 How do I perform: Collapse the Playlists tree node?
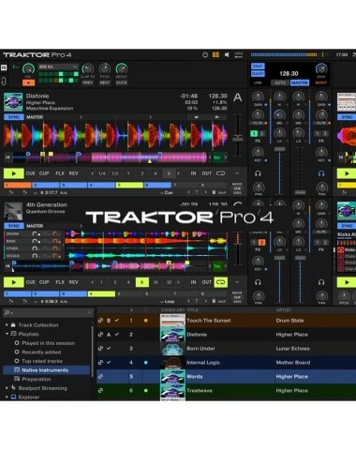pos(7,334)
